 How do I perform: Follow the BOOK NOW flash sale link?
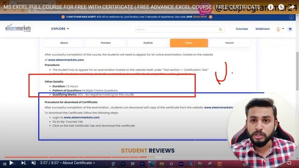pos(200,17)
